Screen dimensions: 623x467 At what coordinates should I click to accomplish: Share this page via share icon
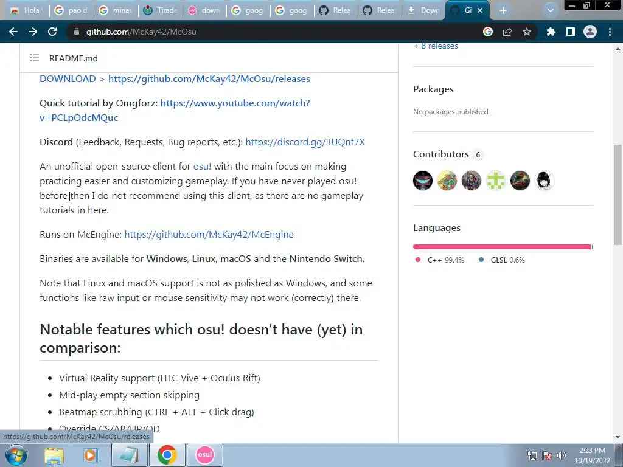(x=507, y=32)
